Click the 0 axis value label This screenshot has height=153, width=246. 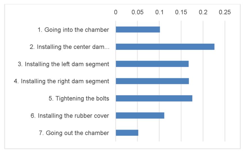point(116,12)
